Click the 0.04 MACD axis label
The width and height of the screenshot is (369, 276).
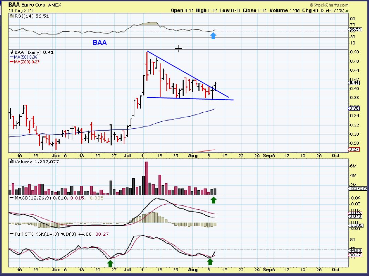(356, 198)
